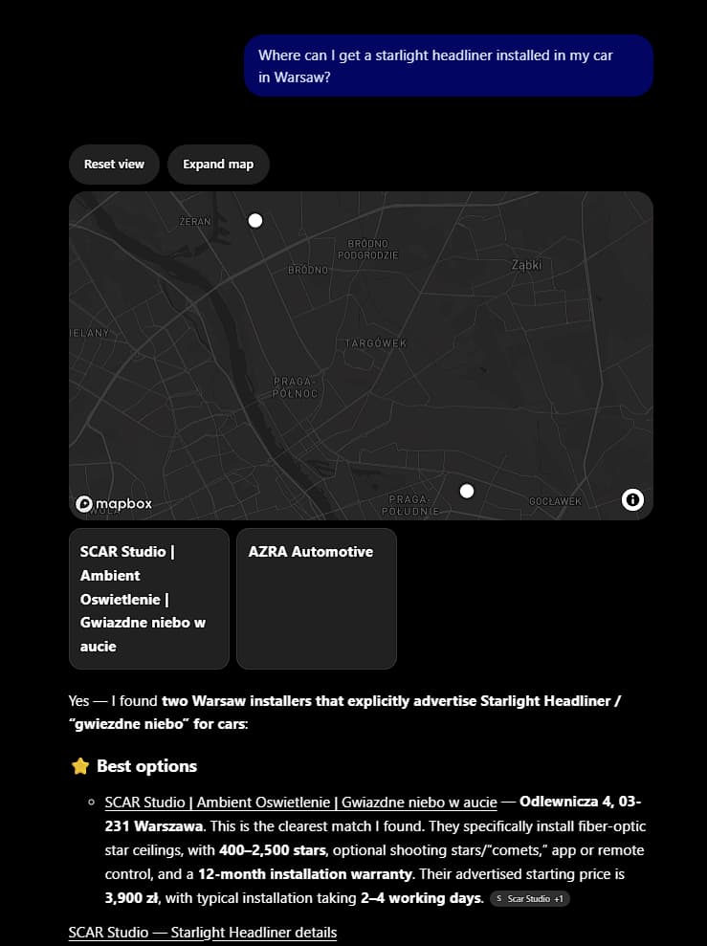Image resolution: width=707 pixels, height=946 pixels.
Task: Click the 12-month installation warranty text
Action: 304,874
